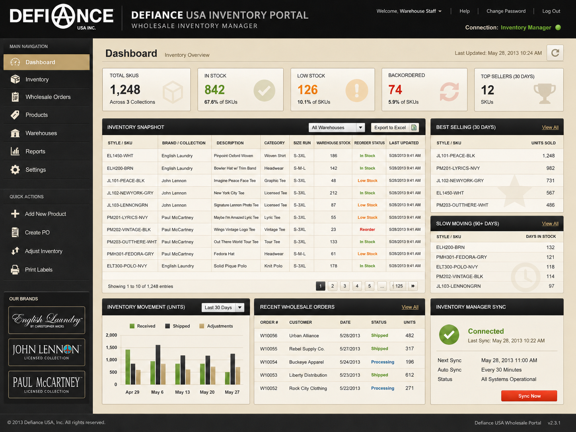Refresh the dashboard with the reload icon

pos(555,53)
